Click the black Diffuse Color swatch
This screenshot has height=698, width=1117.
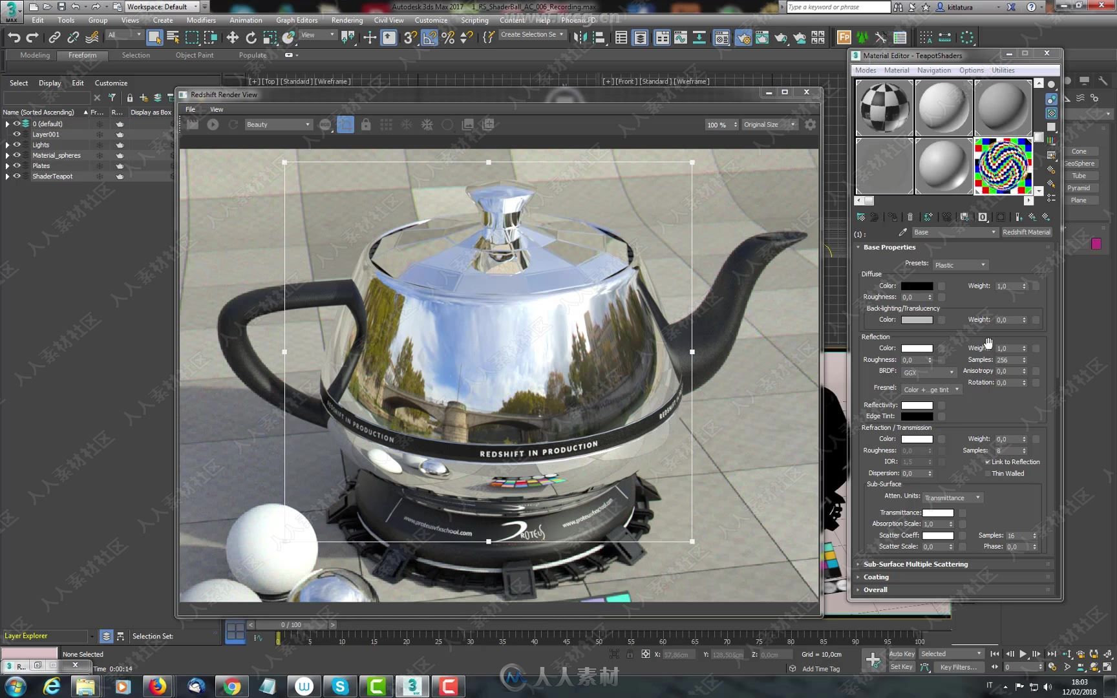[x=917, y=286]
